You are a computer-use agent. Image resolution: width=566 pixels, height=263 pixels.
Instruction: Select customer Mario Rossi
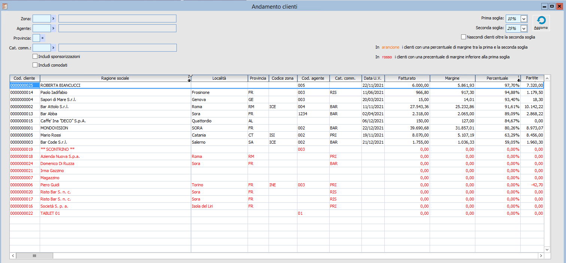(51, 135)
